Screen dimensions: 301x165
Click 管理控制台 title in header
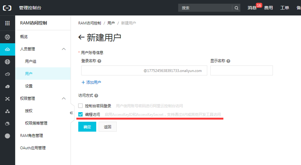click(30, 8)
